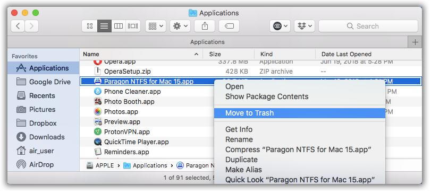Select ProtonVPN.app file name
The image size is (431, 194).
click(x=126, y=132)
